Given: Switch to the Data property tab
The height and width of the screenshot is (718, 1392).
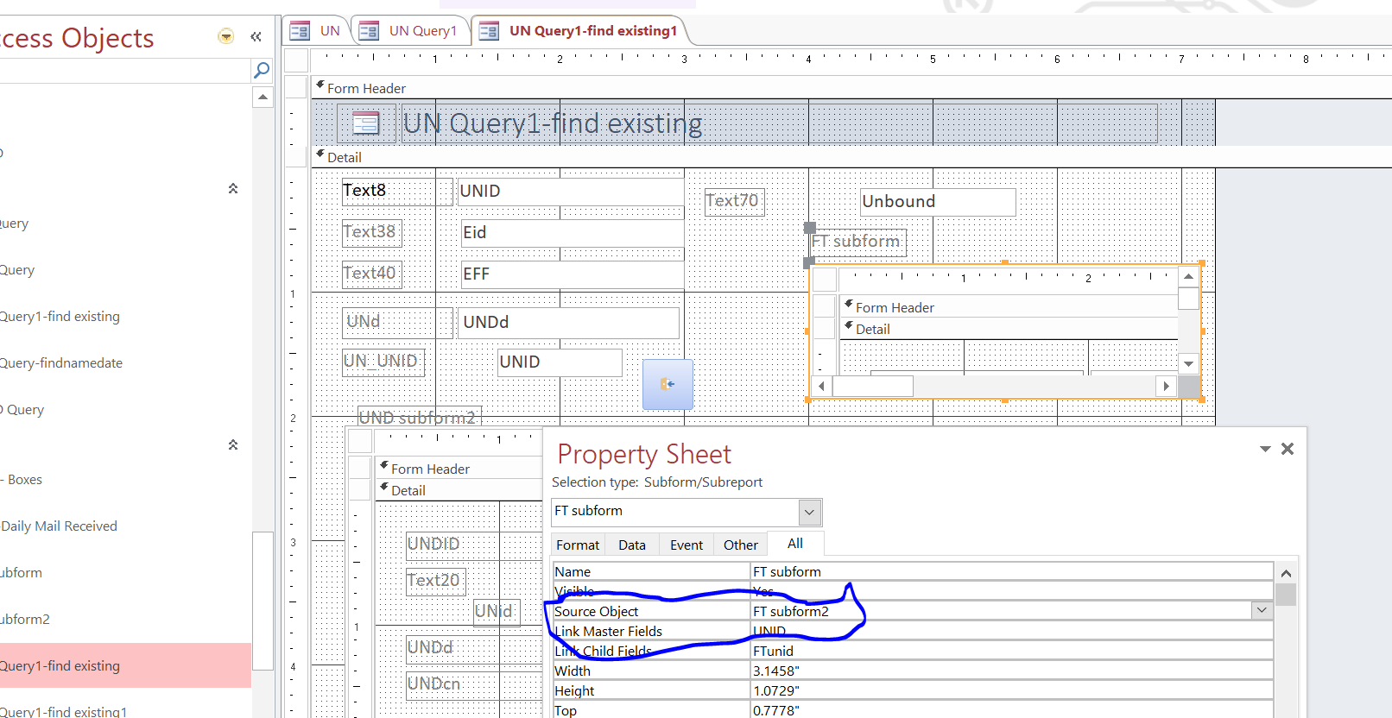Looking at the screenshot, I should 632,545.
